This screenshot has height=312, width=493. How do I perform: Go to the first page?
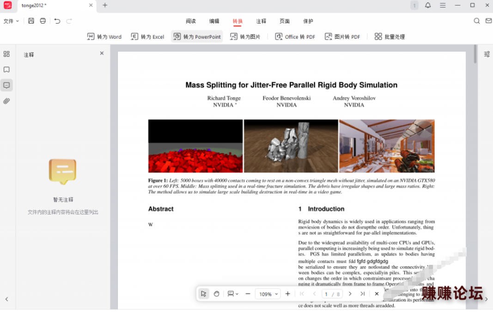302,294
